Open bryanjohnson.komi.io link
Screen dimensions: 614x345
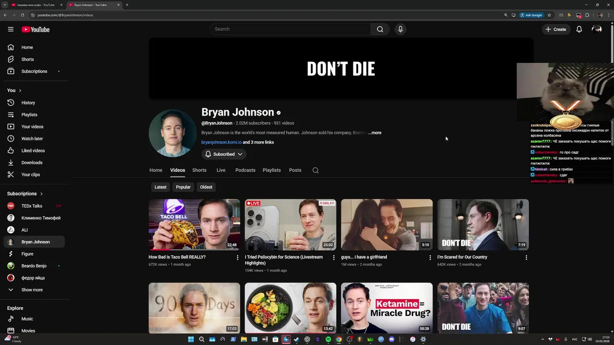221,142
